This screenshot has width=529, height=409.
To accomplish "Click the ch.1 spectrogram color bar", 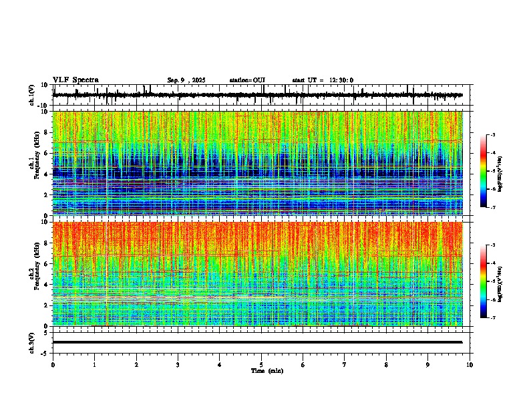I will [484, 171].
